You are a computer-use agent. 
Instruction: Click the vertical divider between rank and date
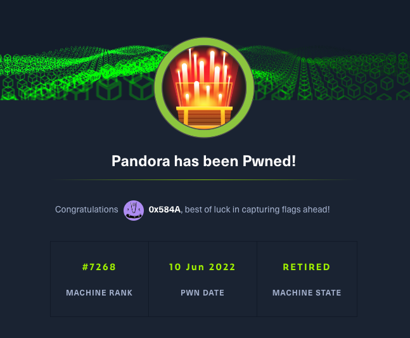pyautogui.click(x=149, y=279)
